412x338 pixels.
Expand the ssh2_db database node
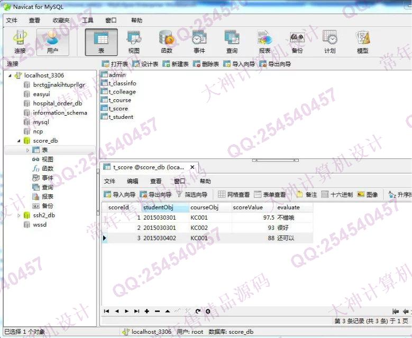(x=19, y=215)
